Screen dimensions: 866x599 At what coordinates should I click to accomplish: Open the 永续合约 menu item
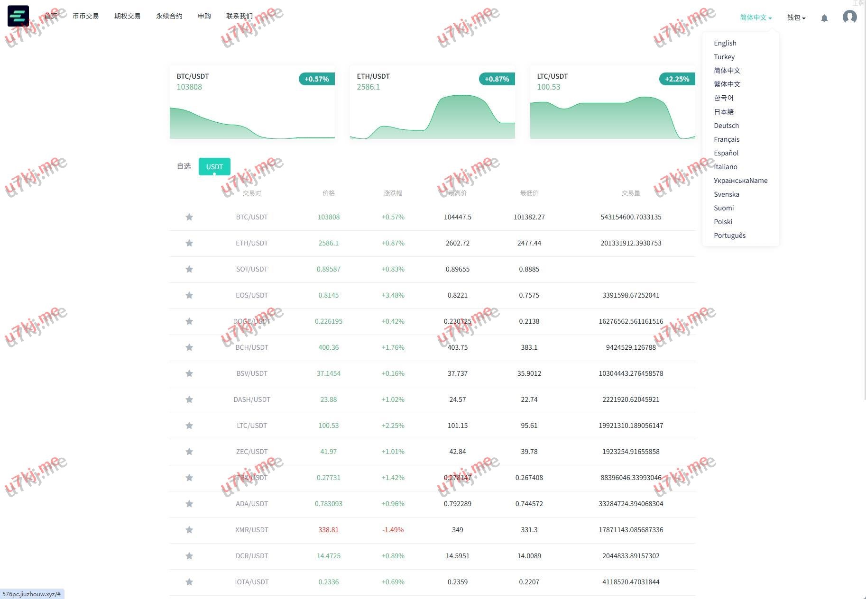tap(169, 16)
